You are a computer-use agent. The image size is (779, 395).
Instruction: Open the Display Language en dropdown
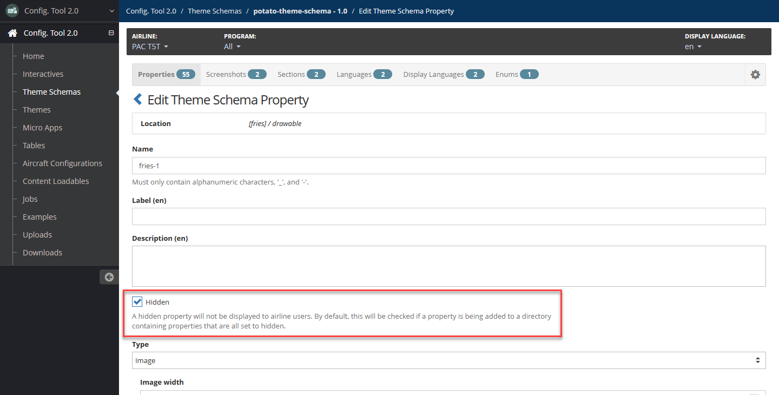(693, 47)
